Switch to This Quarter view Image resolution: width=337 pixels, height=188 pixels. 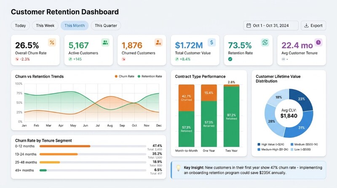pyautogui.click(x=106, y=26)
